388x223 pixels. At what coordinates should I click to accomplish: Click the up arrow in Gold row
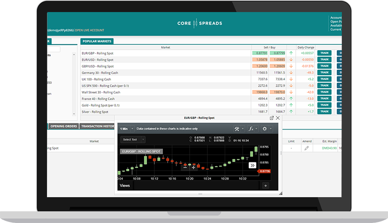tap(291, 105)
